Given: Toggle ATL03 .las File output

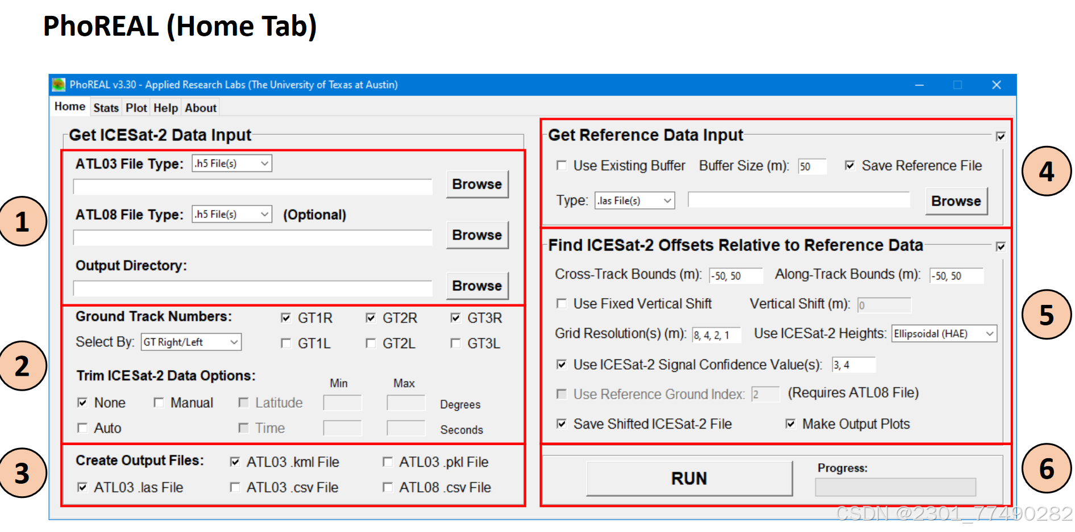Looking at the screenshot, I should point(82,487).
